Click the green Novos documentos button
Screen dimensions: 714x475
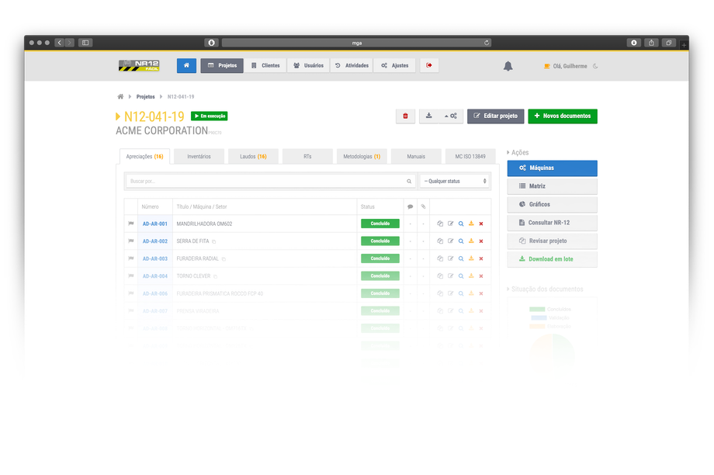(x=563, y=116)
